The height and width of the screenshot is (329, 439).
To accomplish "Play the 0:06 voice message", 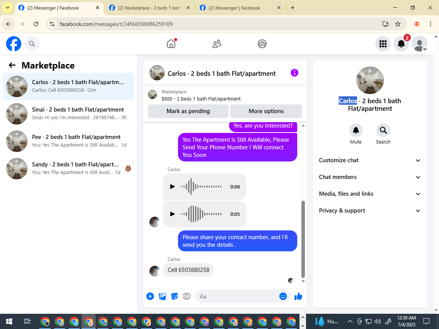I will tap(173, 187).
